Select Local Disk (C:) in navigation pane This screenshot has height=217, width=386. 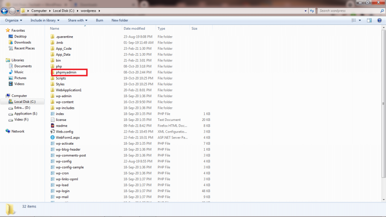click(25, 102)
